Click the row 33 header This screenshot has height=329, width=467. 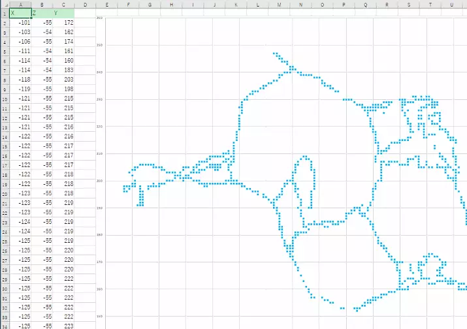click(x=5, y=317)
